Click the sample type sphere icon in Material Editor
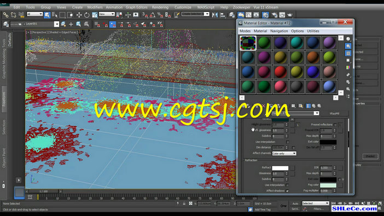Screen dimensions: 384x216 click(348, 39)
